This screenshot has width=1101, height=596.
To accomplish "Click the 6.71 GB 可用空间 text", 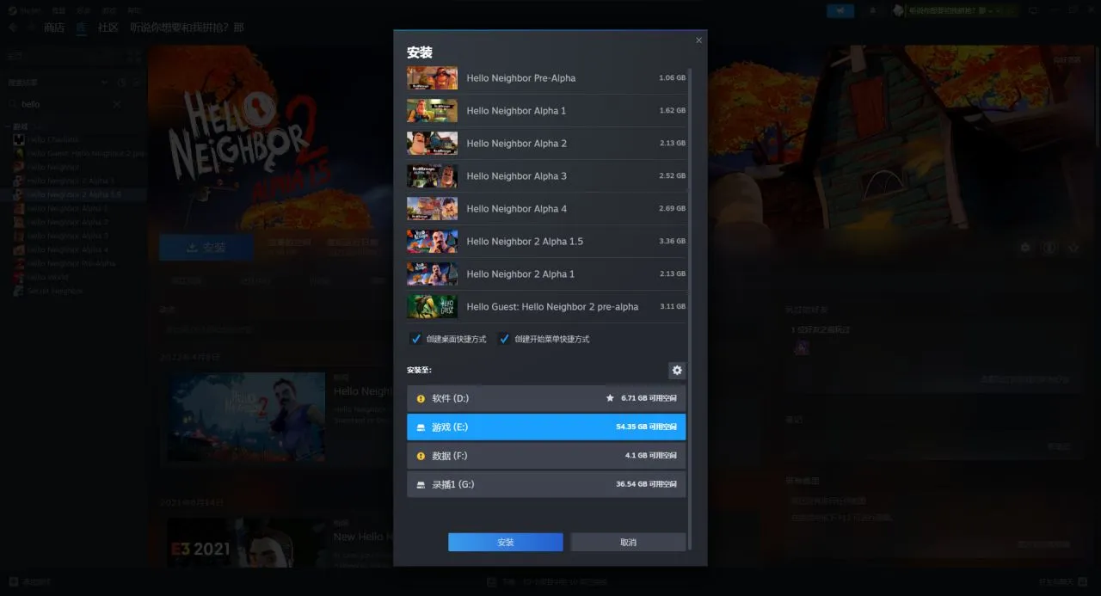I will pyautogui.click(x=649, y=398).
